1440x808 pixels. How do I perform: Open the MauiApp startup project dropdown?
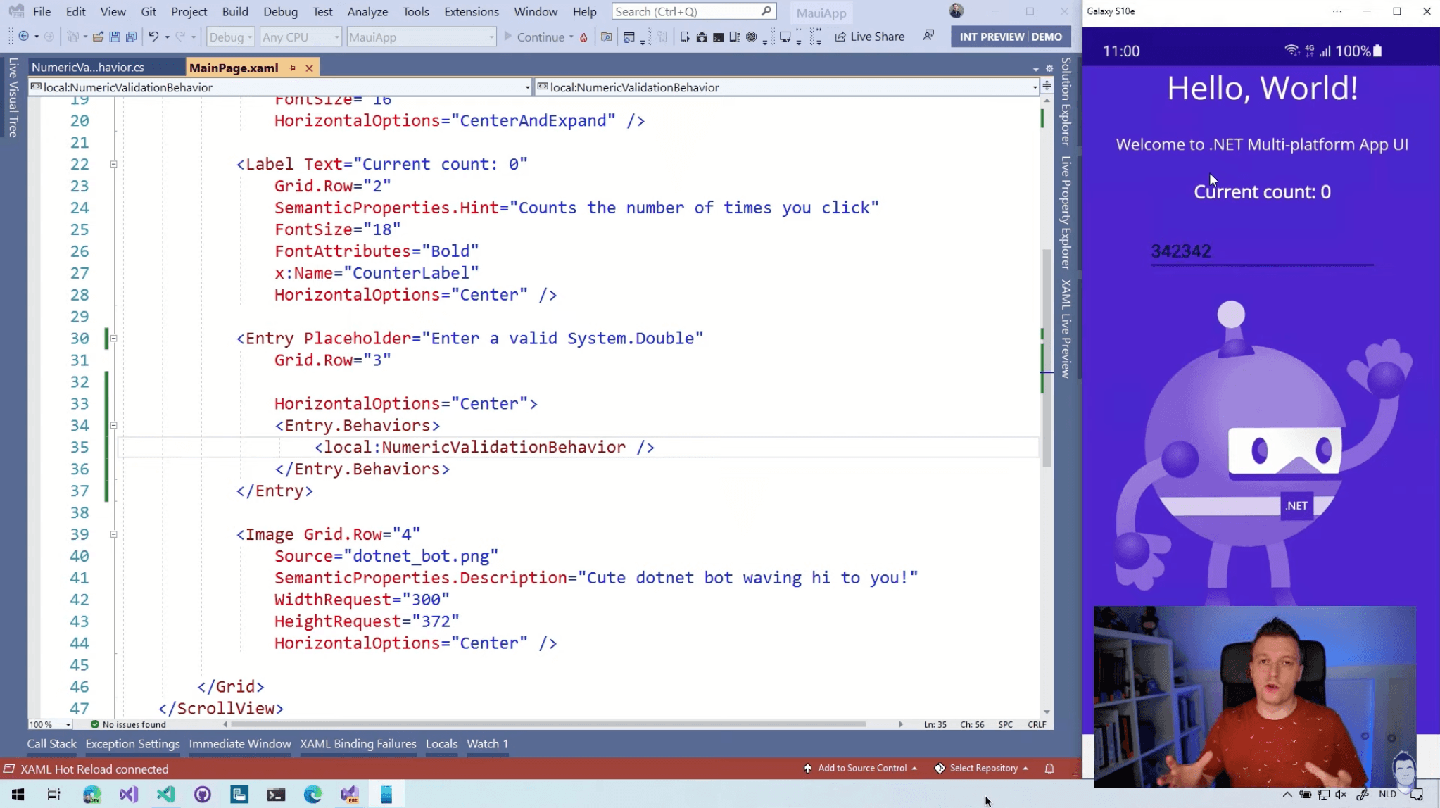click(422, 37)
